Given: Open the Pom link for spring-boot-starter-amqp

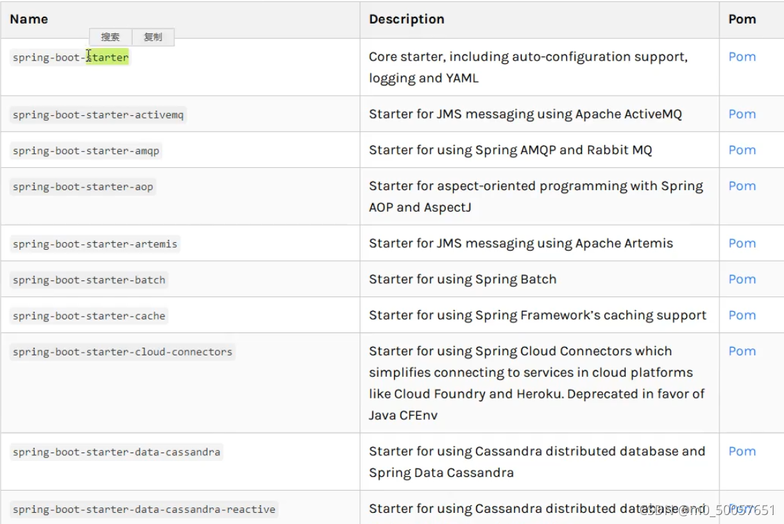Looking at the screenshot, I should point(742,150).
